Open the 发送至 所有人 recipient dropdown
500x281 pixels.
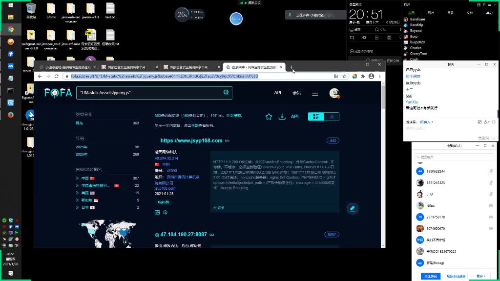[x=426, y=122]
